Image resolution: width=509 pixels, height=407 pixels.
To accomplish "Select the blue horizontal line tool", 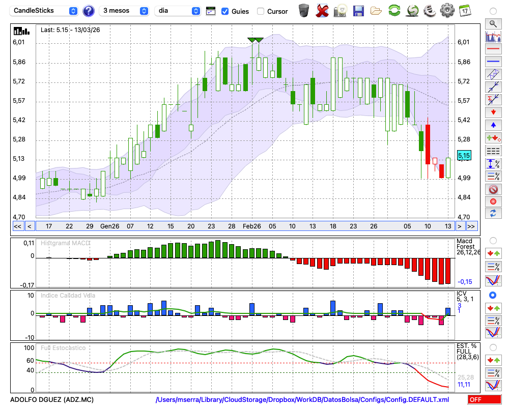I will point(493,62).
